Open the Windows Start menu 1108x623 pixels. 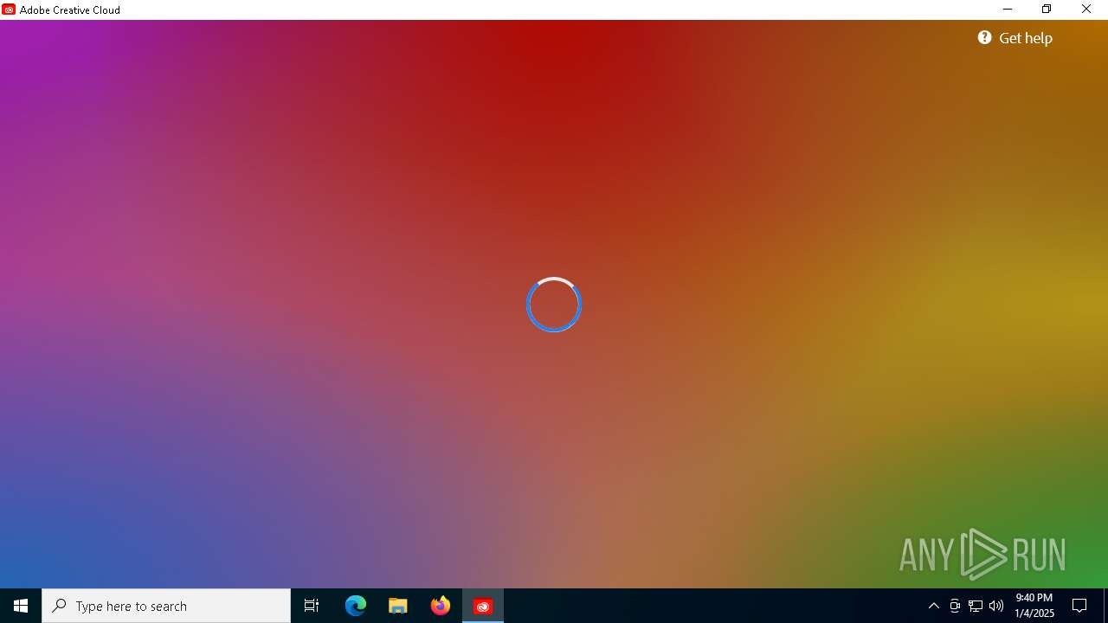point(21,606)
